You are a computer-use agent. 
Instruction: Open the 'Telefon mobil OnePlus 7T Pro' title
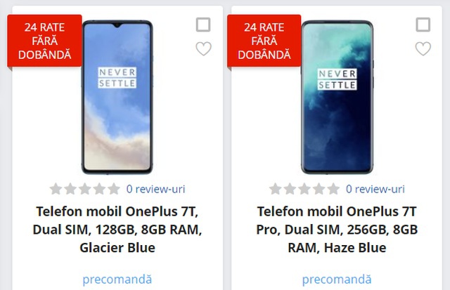(x=337, y=230)
